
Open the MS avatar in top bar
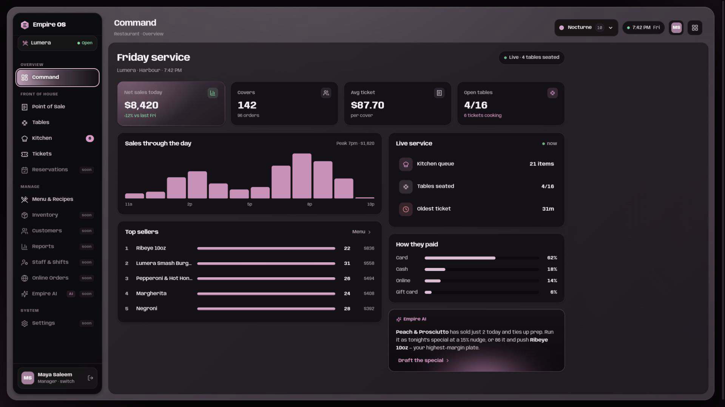[676, 28]
